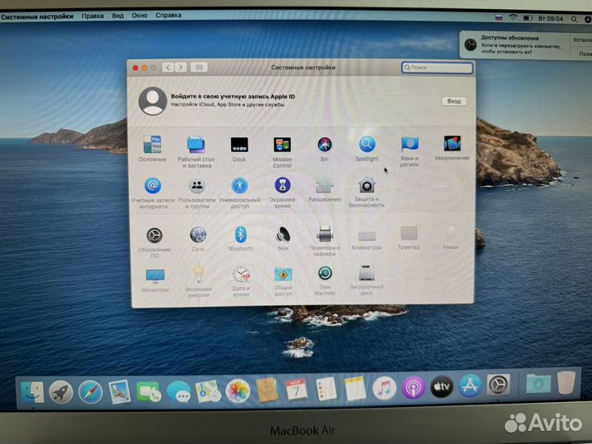This screenshot has width=592, height=444.
Task: Open Пользователи и группы pane
Action: click(x=197, y=193)
